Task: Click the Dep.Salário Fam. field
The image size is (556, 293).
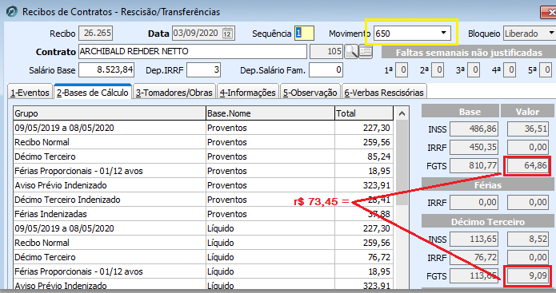Action: click(x=326, y=69)
